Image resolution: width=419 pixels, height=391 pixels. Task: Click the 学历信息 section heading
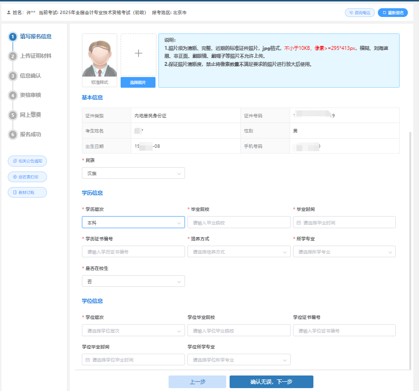[92, 193]
